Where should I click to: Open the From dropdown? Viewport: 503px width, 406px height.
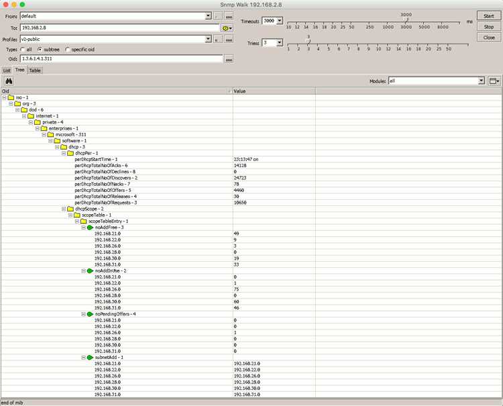coord(208,16)
